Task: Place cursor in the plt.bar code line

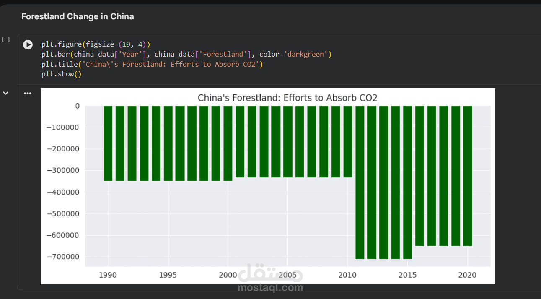Action: pyautogui.click(x=186, y=54)
